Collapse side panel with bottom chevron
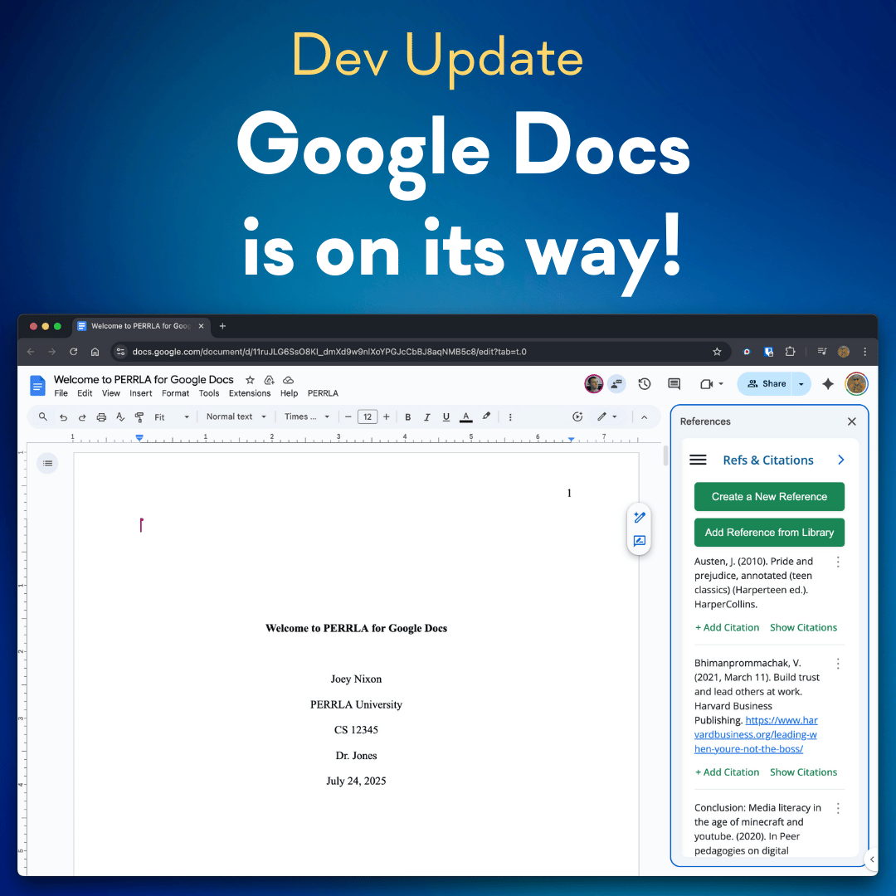This screenshot has width=896, height=896. click(871, 859)
